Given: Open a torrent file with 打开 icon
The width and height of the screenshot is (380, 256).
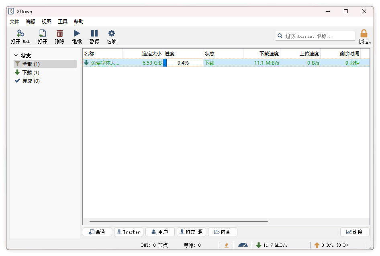Looking at the screenshot, I should pyautogui.click(x=42, y=37).
